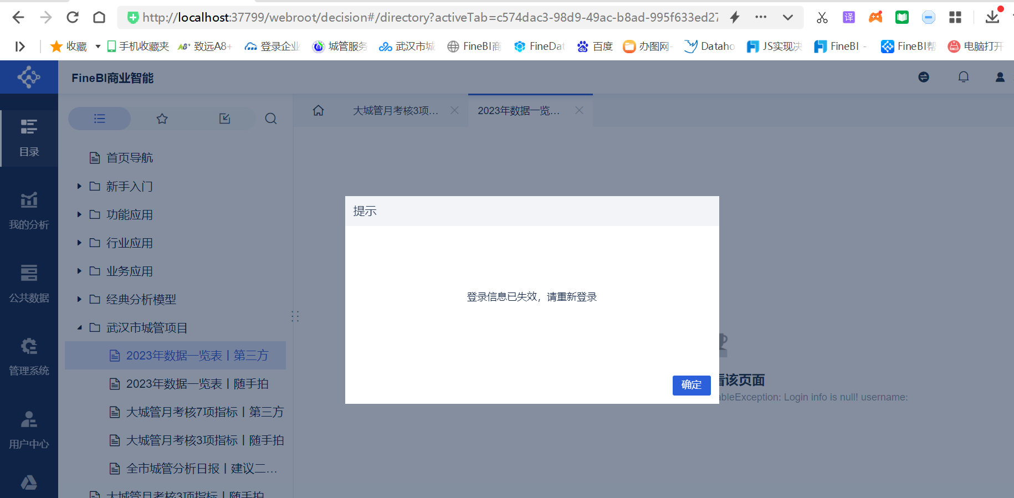
Task: Close the 2023年数据一览… tab
Action: point(579,110)
